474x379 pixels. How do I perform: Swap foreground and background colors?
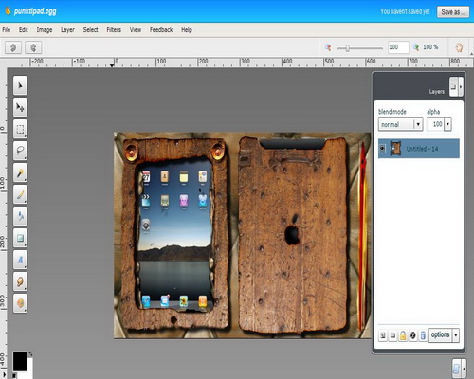[x=30, y=354]
